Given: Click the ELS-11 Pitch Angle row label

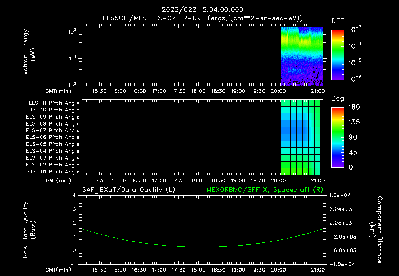Looking at the screenshot, I should (54, 103).
